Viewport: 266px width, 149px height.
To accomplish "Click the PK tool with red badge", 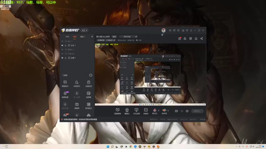I will point(66,115).
